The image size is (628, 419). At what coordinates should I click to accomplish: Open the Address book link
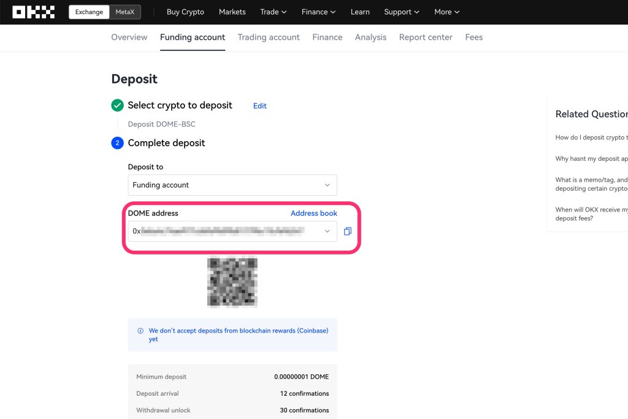point(313,213)
